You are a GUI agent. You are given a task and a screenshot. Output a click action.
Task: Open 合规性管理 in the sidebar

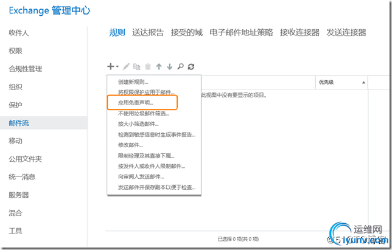25,69
